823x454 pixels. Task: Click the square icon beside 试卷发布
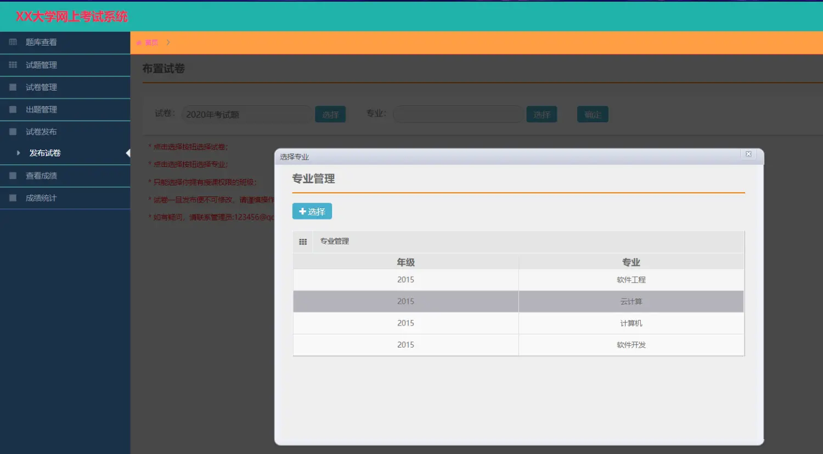tap(13, 132)
